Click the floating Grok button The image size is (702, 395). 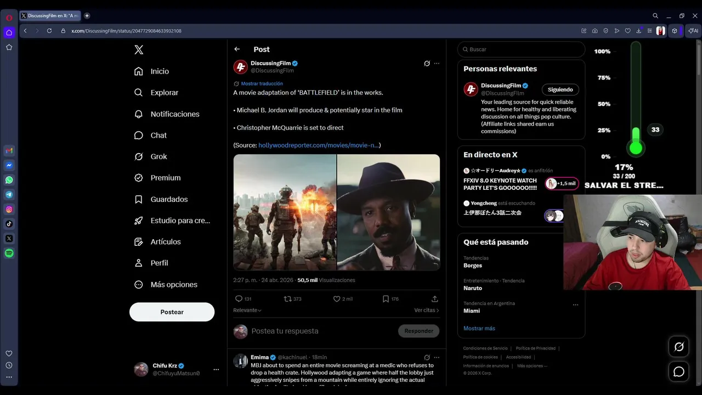coord(679,347)
